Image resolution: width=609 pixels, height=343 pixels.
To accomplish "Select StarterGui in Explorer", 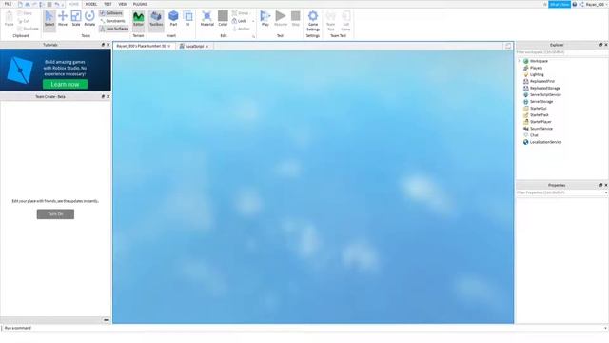I will [538, 108].
